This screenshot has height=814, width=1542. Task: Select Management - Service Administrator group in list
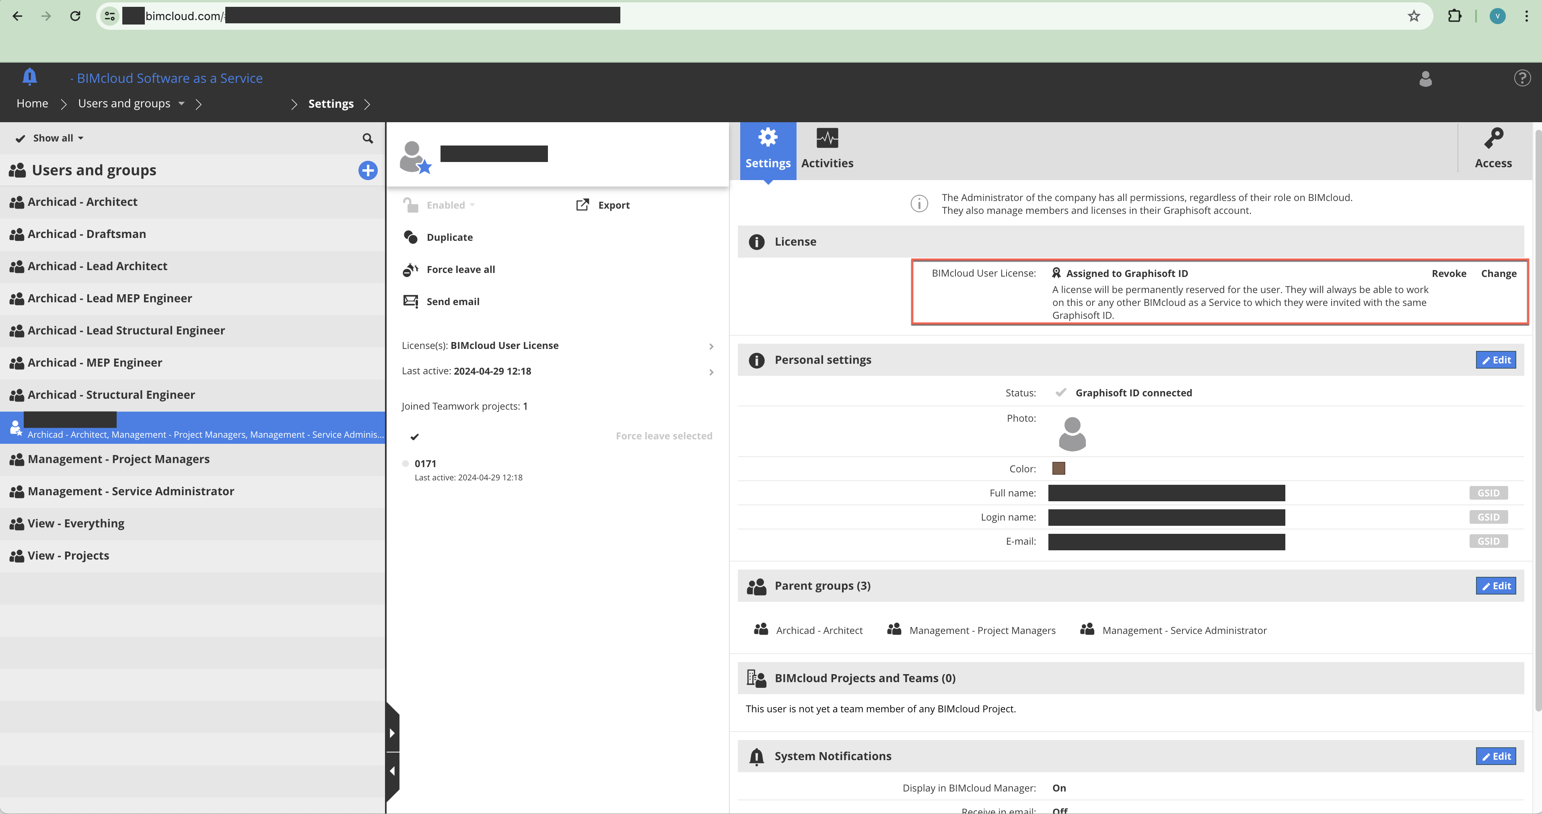(192, 492)
